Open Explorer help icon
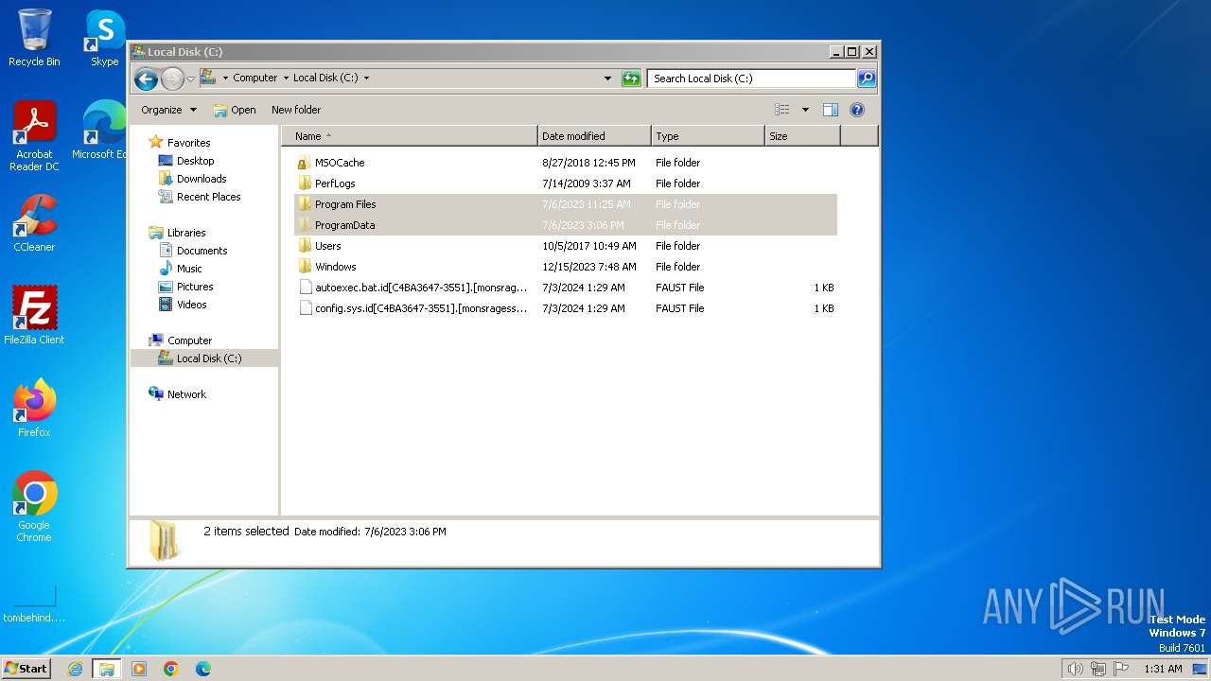The width and height of the screenshot is (1211, 681). 857,110
